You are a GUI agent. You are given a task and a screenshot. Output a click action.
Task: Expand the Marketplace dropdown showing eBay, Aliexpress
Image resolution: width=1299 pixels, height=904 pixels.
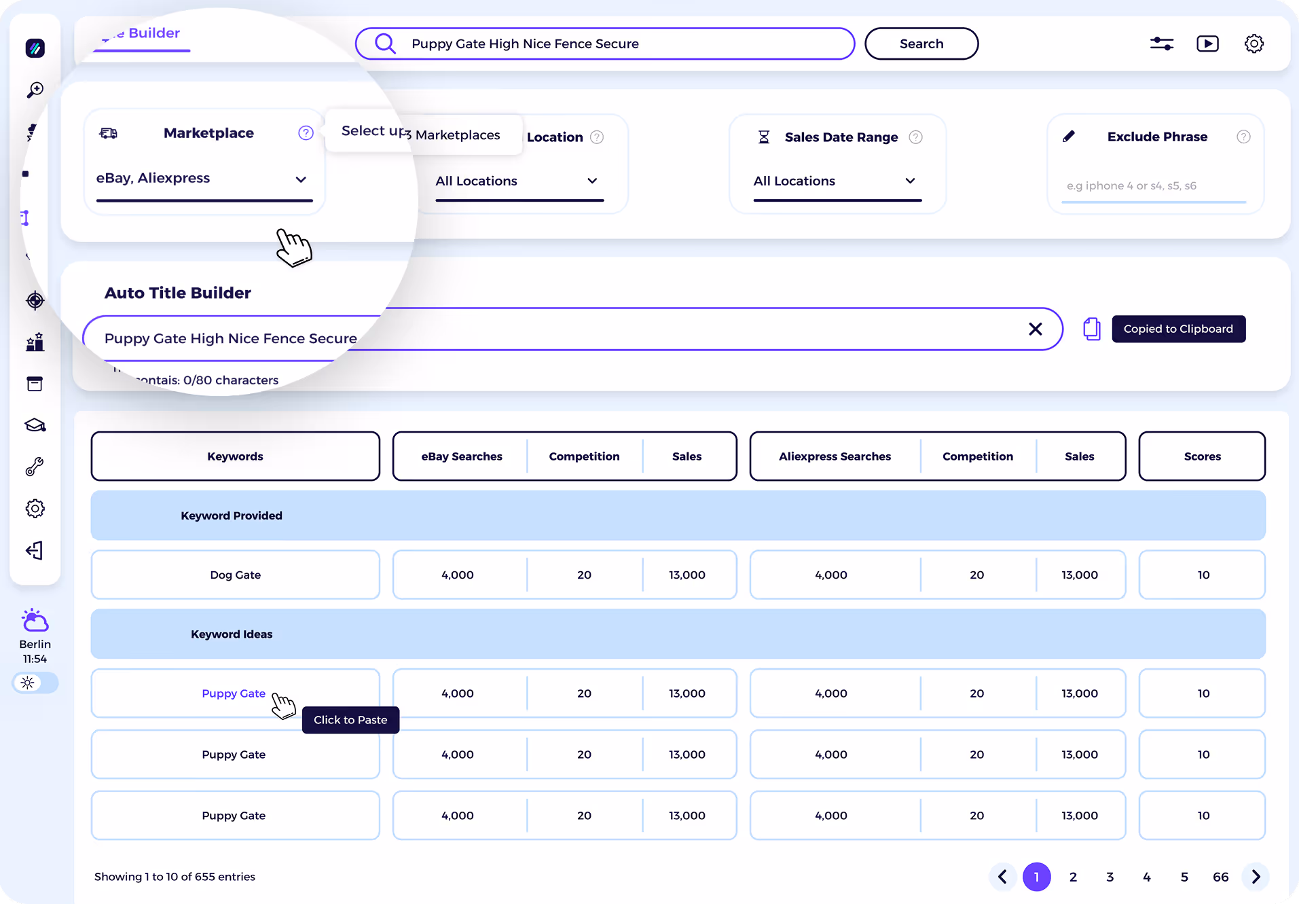tap(204, 180)
